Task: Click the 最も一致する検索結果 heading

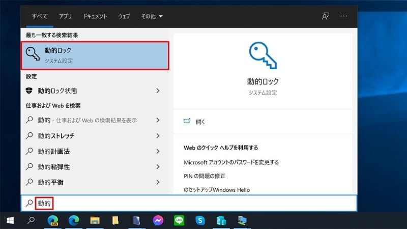Action: 52,35
